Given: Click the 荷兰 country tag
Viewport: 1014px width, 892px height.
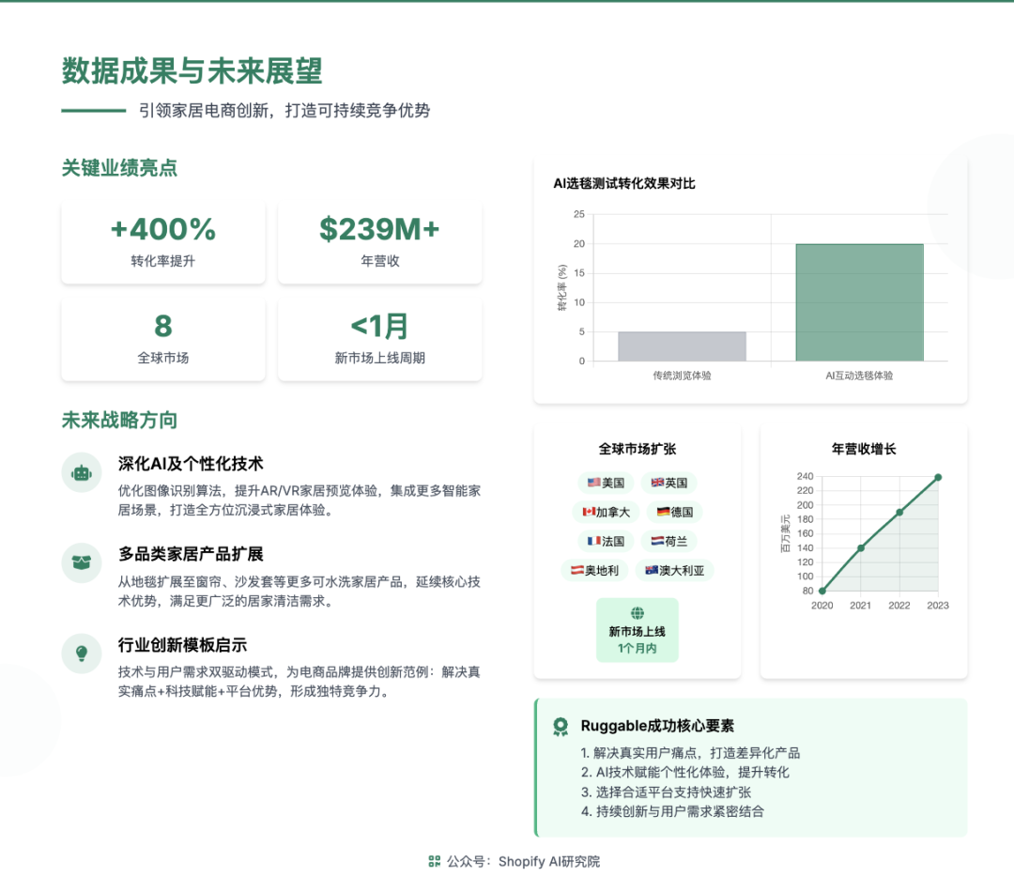Looking at the screenshot, I should [x=668, y=541].
